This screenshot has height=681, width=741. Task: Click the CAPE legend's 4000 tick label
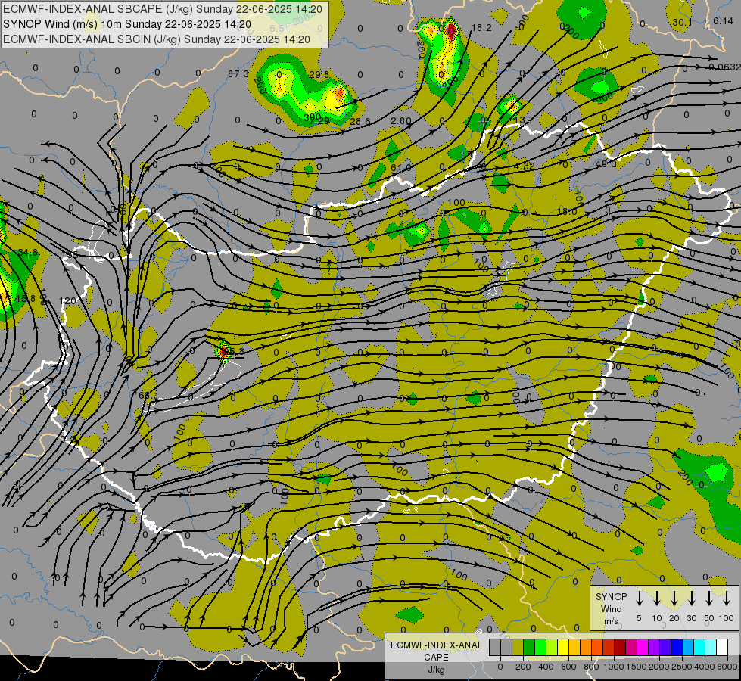coord(705,667)
